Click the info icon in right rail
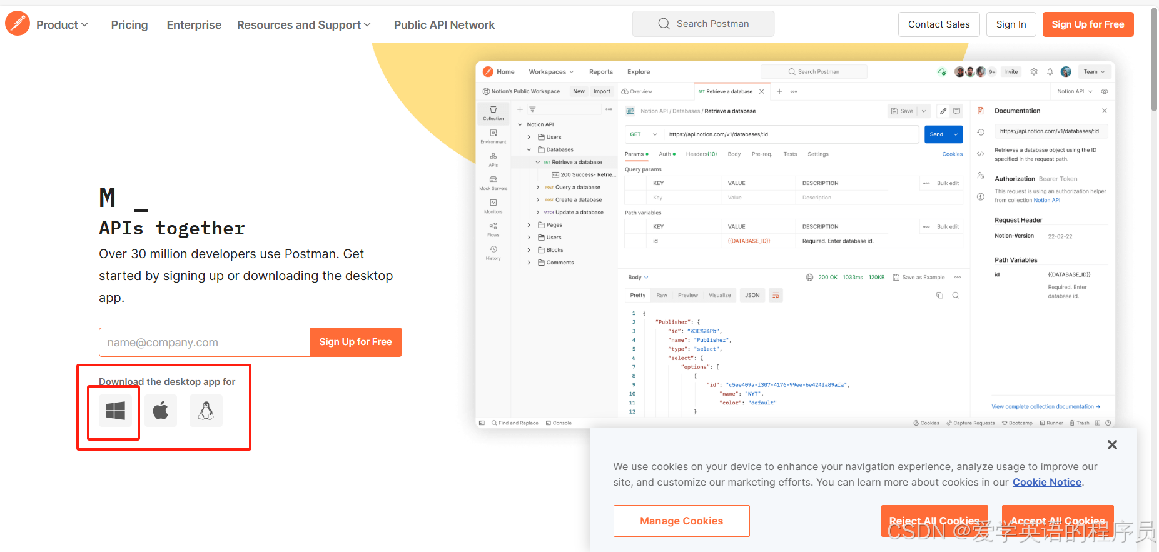The width and height of the screenshot is (1159, 552). (981, 197)
